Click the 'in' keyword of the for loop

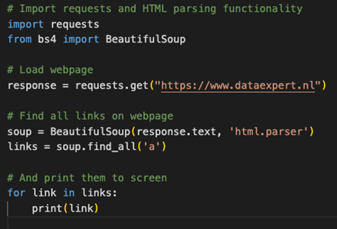click(x=69, y=193)
